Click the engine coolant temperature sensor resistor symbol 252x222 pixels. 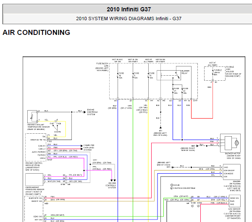pyautogui.click(x=32, y=116)
